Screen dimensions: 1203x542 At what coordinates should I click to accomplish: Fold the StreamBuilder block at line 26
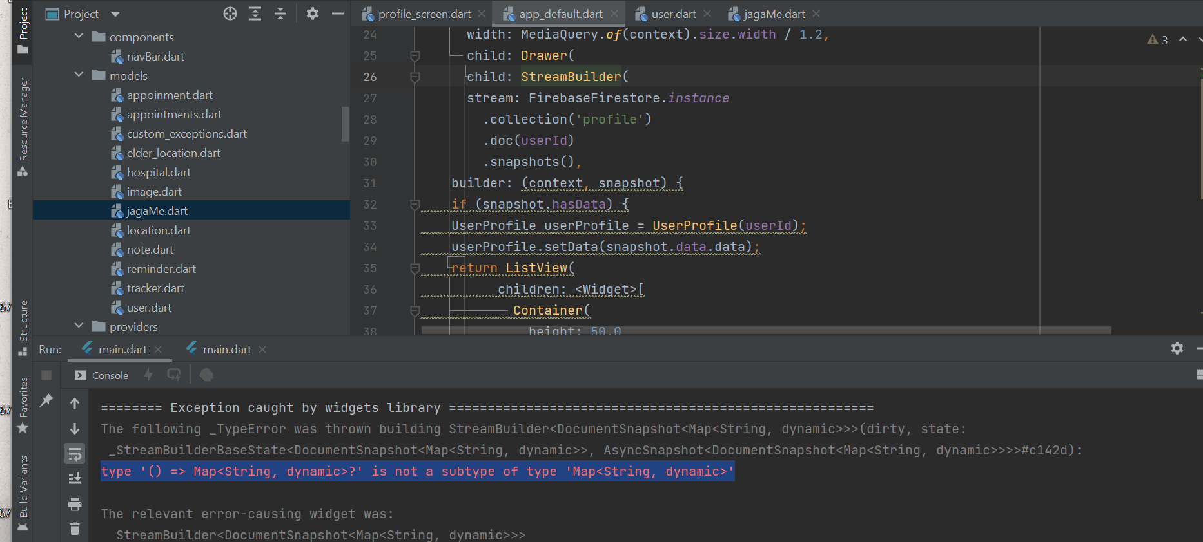click(415, 77)
